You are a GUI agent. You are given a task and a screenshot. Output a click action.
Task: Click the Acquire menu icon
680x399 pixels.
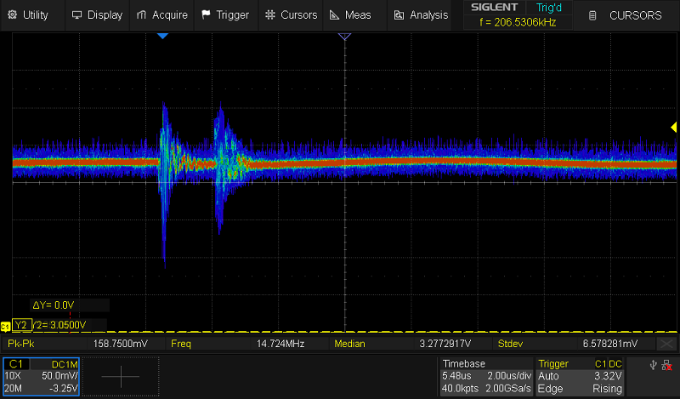[141, 15]
